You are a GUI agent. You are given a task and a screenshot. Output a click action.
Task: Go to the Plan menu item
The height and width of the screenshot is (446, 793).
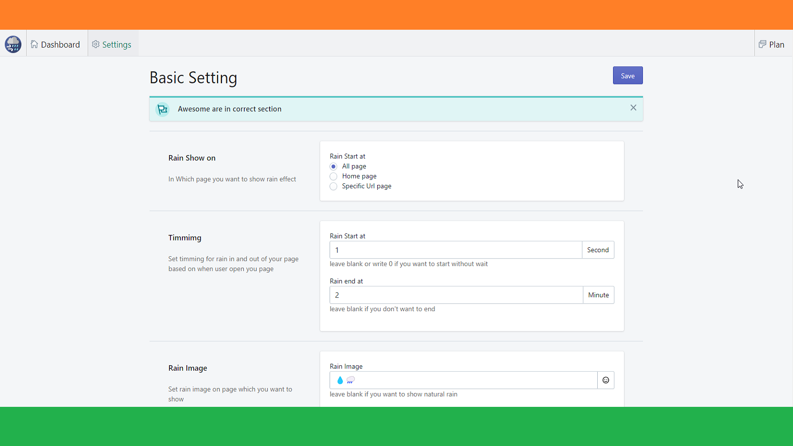point(773,45)
